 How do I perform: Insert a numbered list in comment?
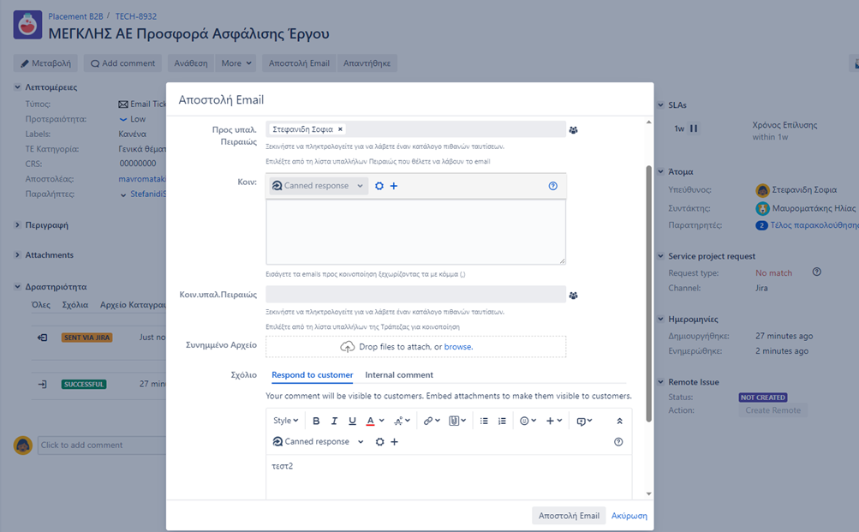[x=502, y=421]
